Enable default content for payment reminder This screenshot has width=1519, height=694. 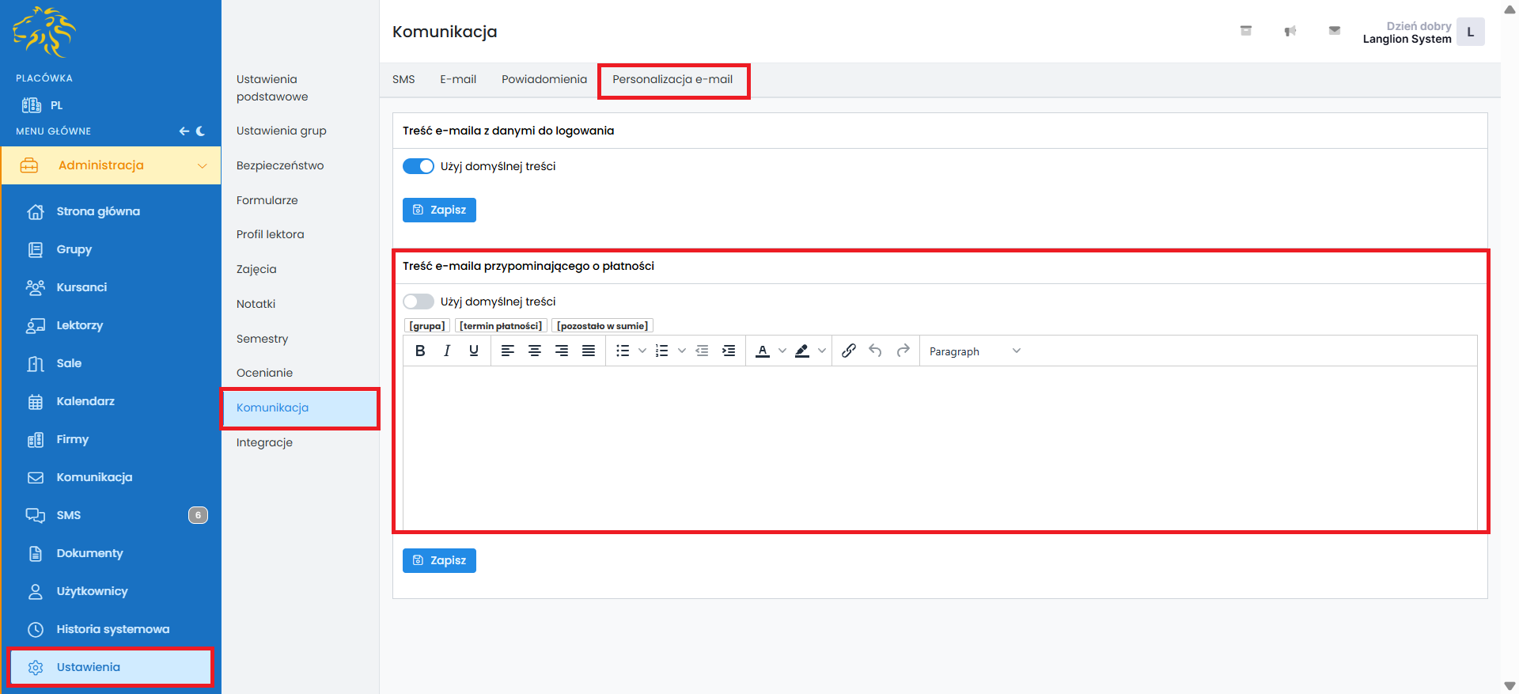419,301
